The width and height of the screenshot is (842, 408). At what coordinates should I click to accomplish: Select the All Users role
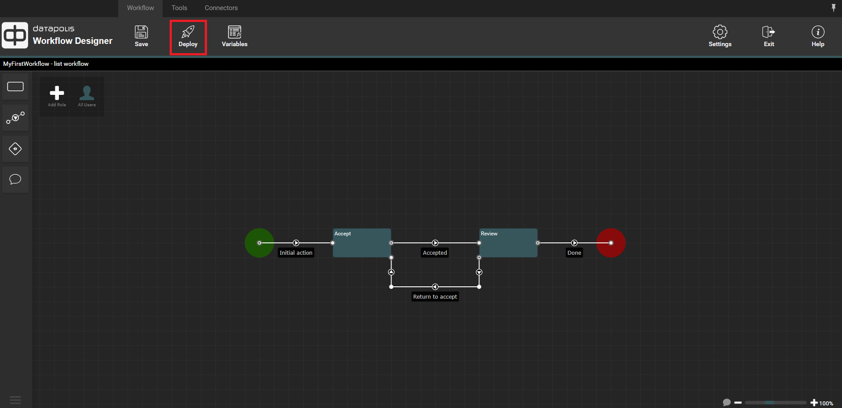(x=87, y=96)
